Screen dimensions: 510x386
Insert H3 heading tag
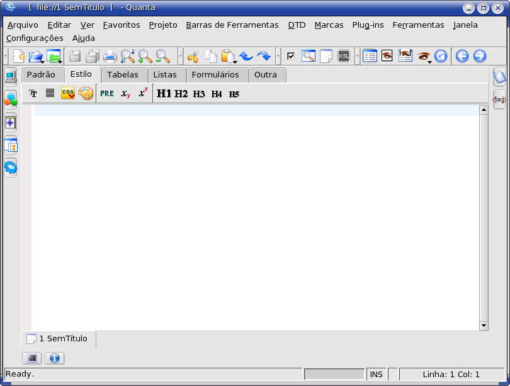coord(199,94)
